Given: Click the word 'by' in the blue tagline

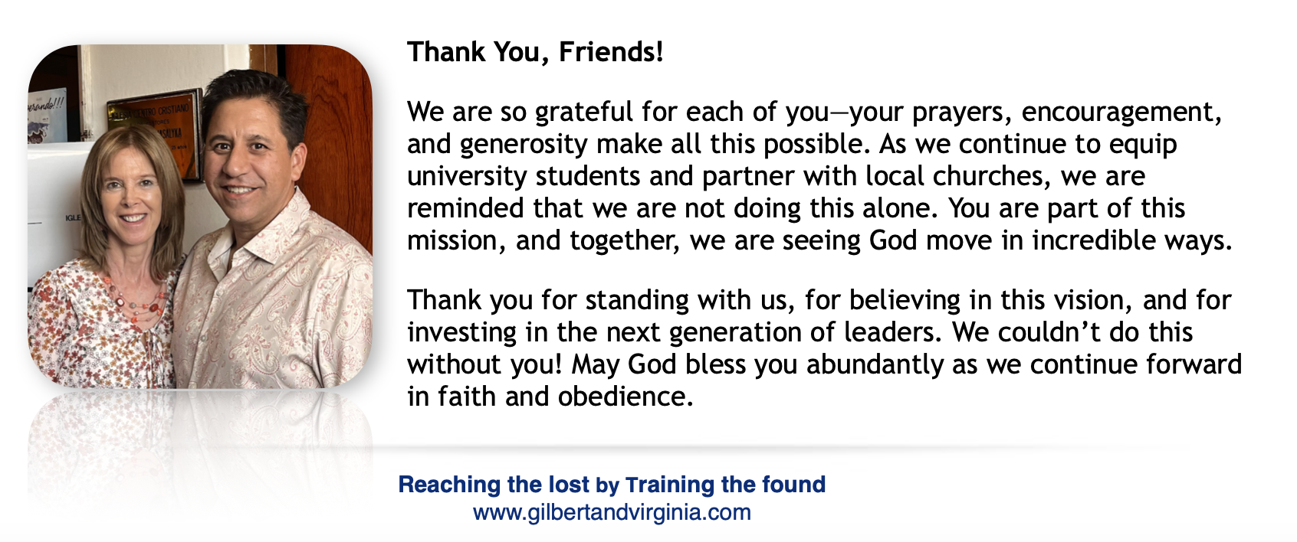Looking at the screenshot, I should [x=607, y=485].
